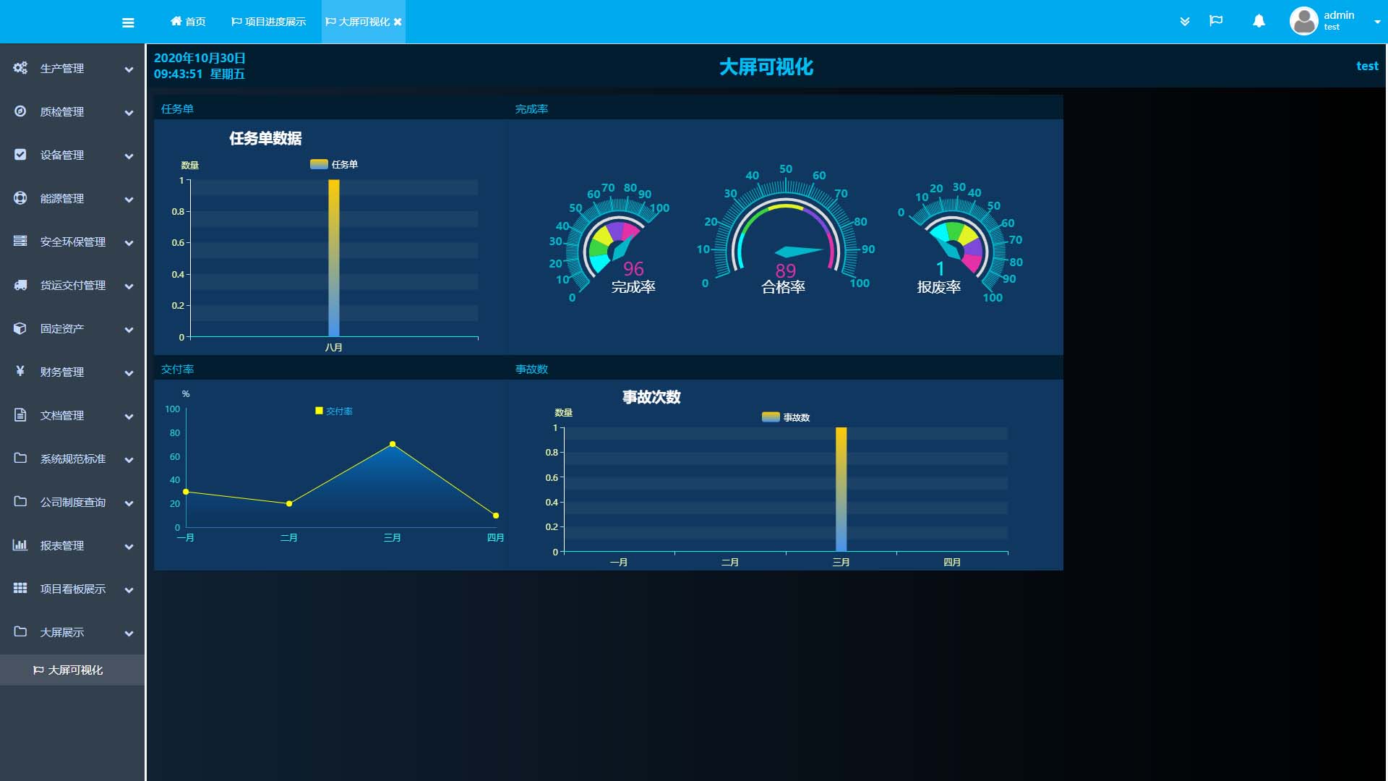This screenshot has width=1388, height=781.
Task: Select 大屏可视化 in the sidebar
Action: pos(74,670)
